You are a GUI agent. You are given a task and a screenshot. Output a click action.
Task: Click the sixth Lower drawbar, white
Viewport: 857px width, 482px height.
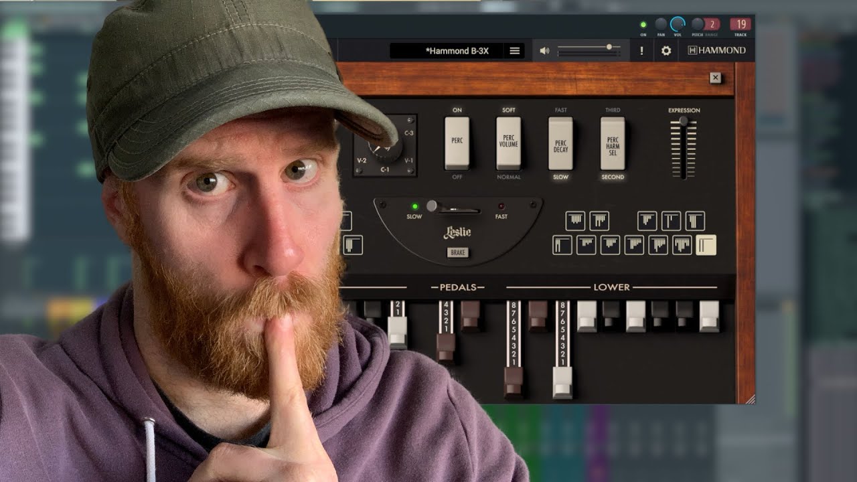click(636, 315)
